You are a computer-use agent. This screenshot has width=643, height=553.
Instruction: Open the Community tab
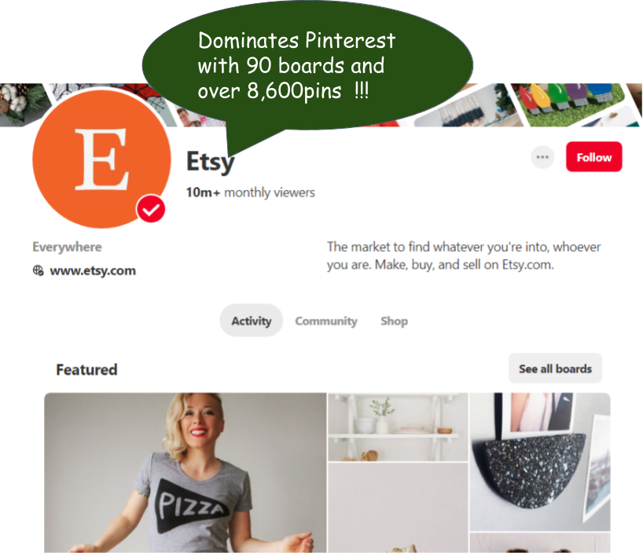pos(326,321)
